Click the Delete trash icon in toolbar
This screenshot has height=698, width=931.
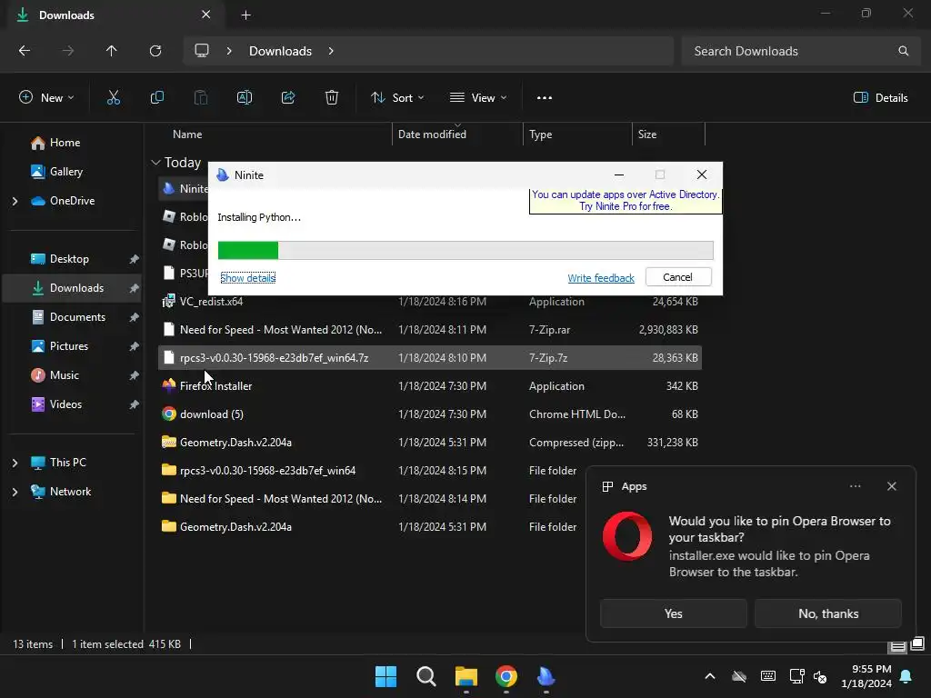[332, 98]
